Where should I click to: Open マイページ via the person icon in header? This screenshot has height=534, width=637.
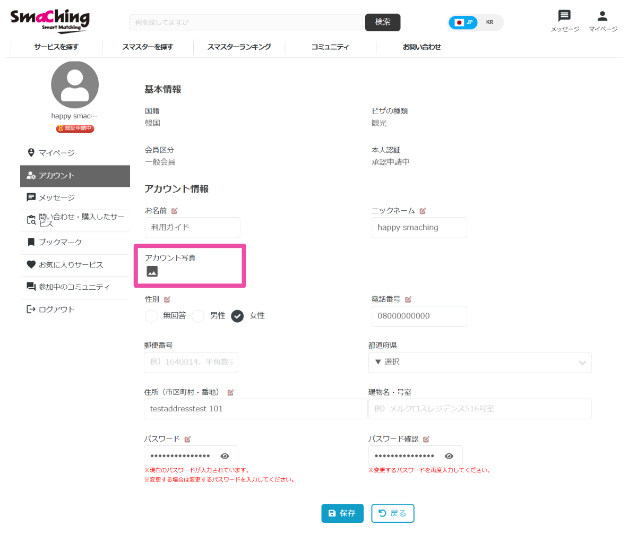pos(602,15)
